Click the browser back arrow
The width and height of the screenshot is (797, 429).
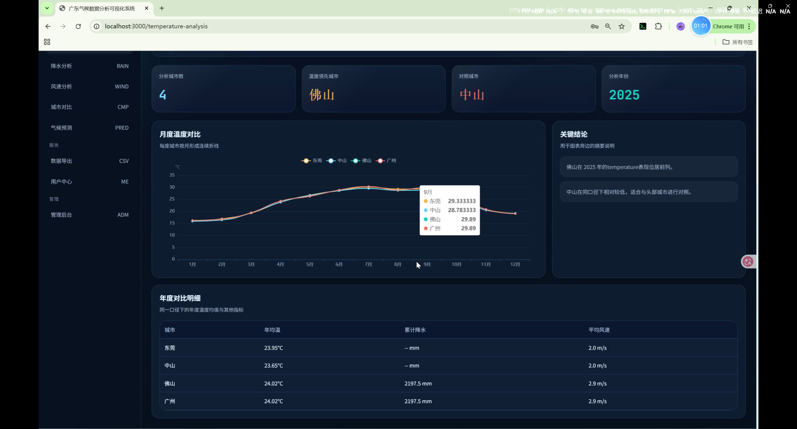pyautogui.click(x=48, y=26)
